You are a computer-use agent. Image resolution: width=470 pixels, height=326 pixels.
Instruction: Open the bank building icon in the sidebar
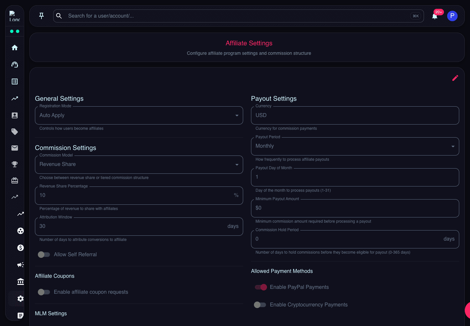[x=21, y=282]
